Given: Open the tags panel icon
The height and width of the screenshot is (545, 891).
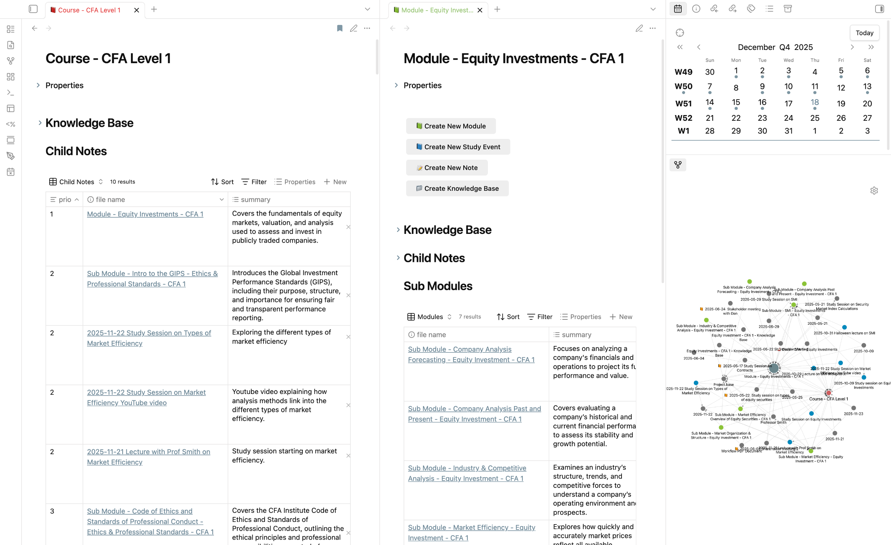Looking at the screenshot, I should [751, 9].
